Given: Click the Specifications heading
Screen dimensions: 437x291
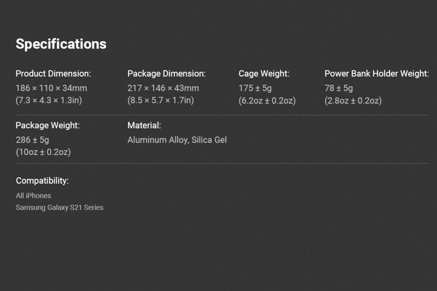Looking at the screenshot, I should pos(61,44).
